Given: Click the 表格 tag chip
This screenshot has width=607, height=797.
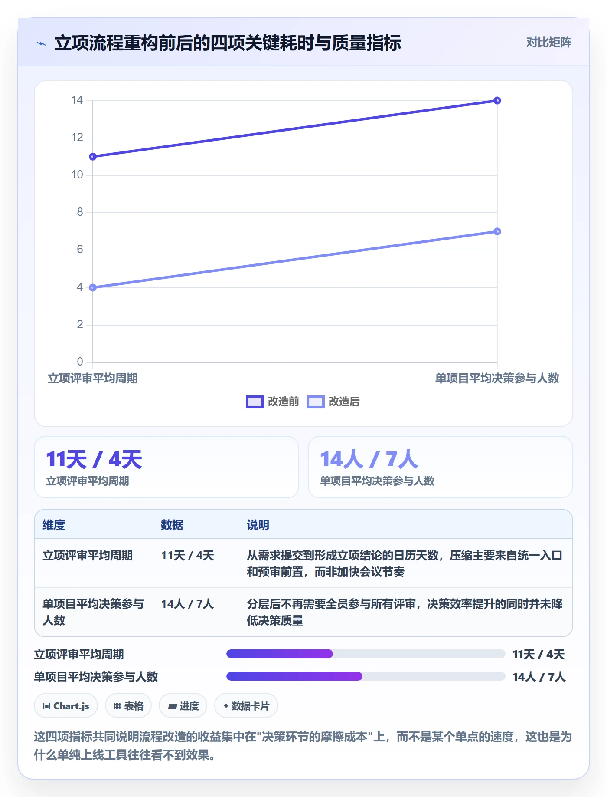Looking at the screenshot, I should pyautogui.click(x=128, y=706).
